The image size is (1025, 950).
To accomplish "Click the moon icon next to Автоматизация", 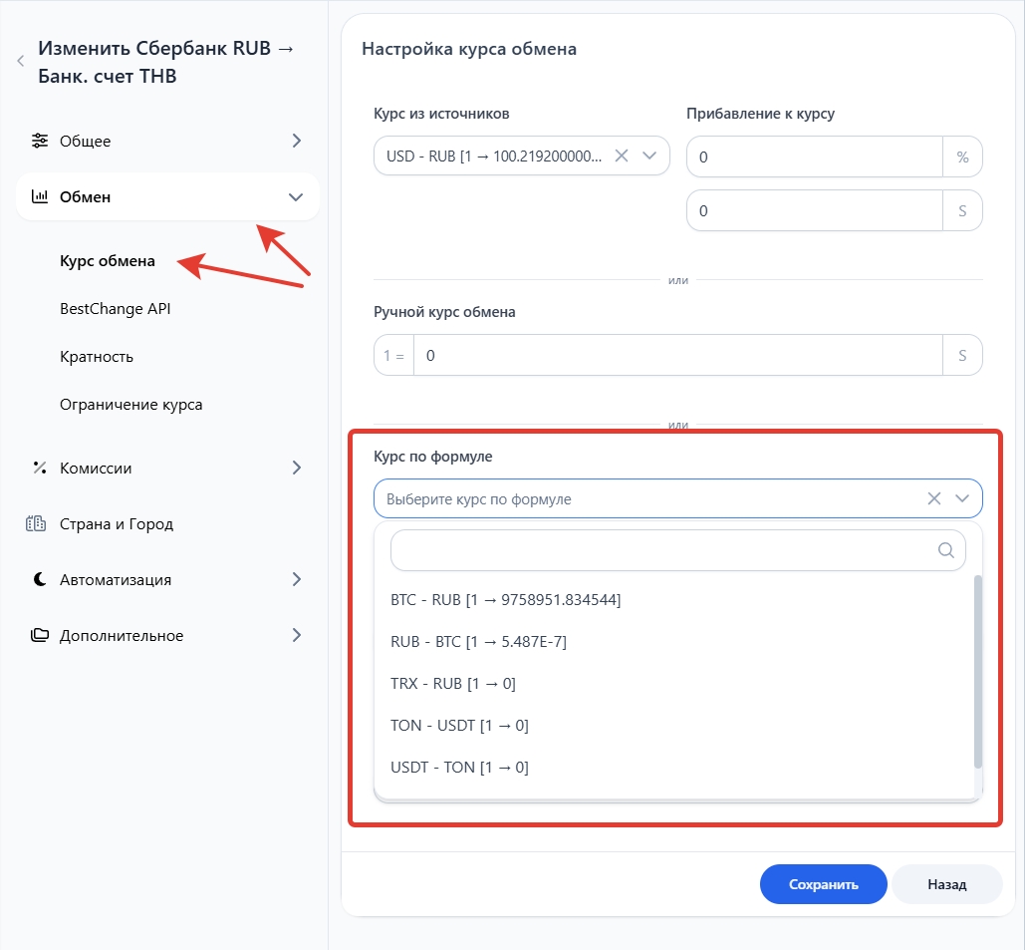I will tap(40, 579).
